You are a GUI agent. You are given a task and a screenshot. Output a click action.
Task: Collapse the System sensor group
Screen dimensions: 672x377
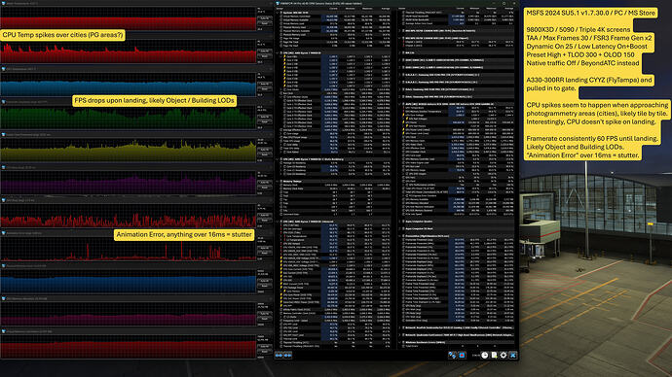coord(279,13)
